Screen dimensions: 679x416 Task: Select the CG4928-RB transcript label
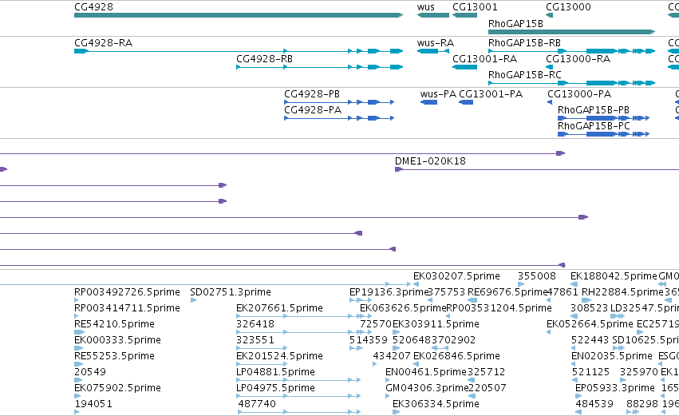click(264, 59)
